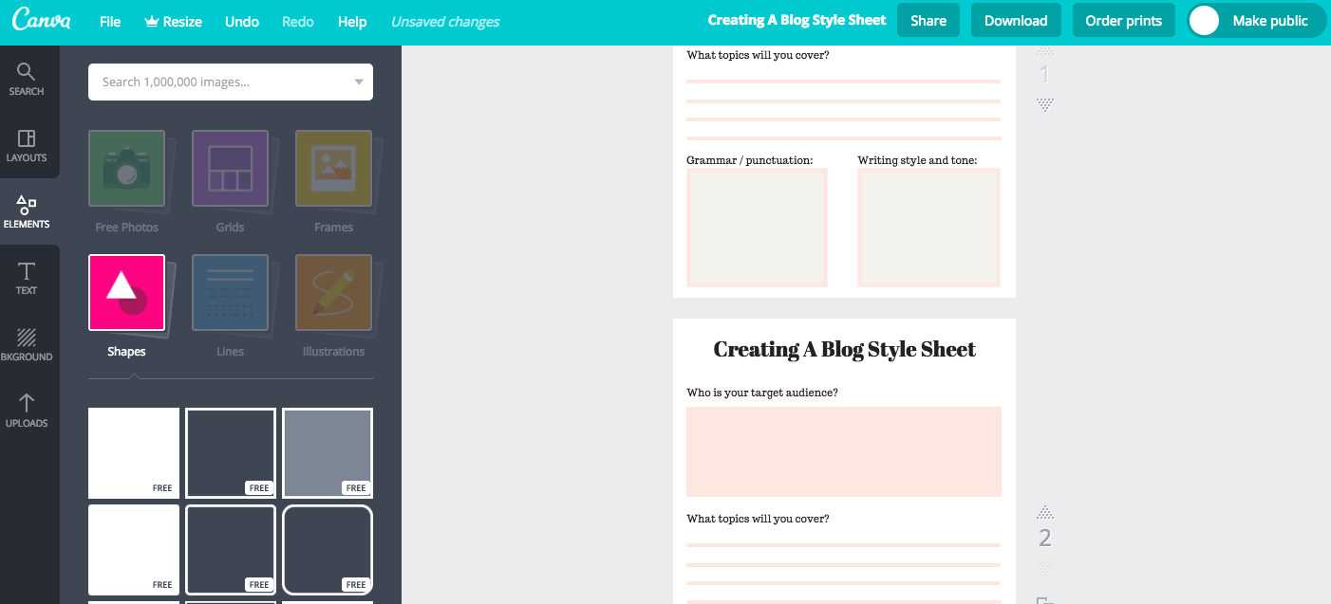Select 'Writing style and tone:' label on page 1
Image resolution: width=1331 pixels, height=604 pixels.
pyautogui.click(x=917, y=160)
